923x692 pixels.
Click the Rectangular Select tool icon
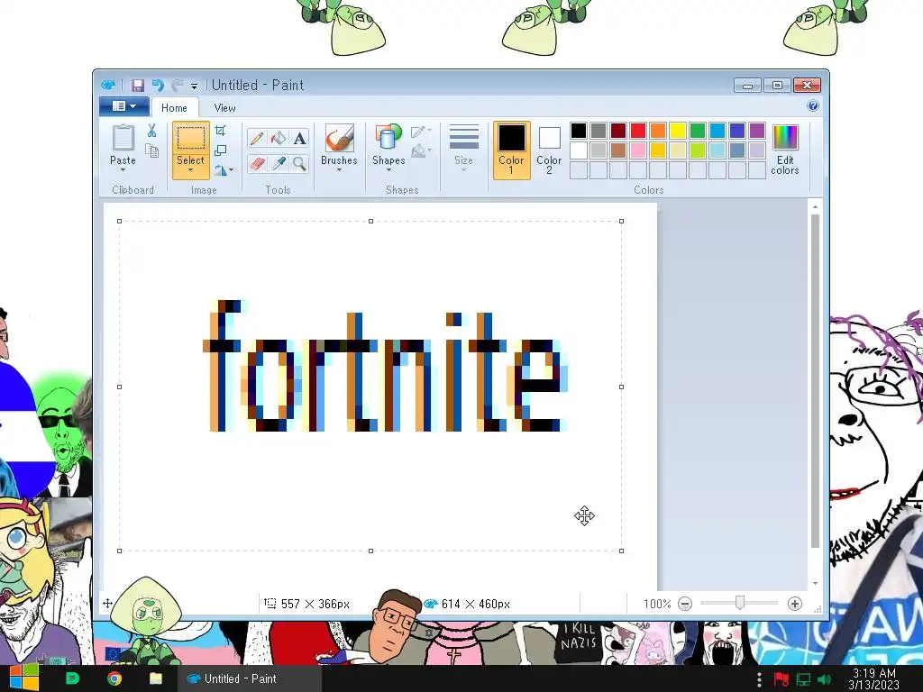pyautogui.click(x=191, y=139)
